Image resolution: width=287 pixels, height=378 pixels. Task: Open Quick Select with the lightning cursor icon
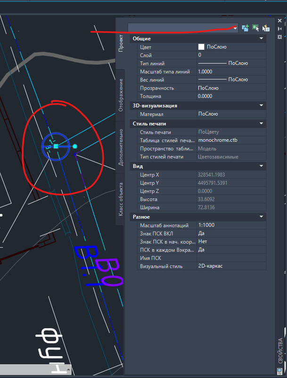pos(266,28)
